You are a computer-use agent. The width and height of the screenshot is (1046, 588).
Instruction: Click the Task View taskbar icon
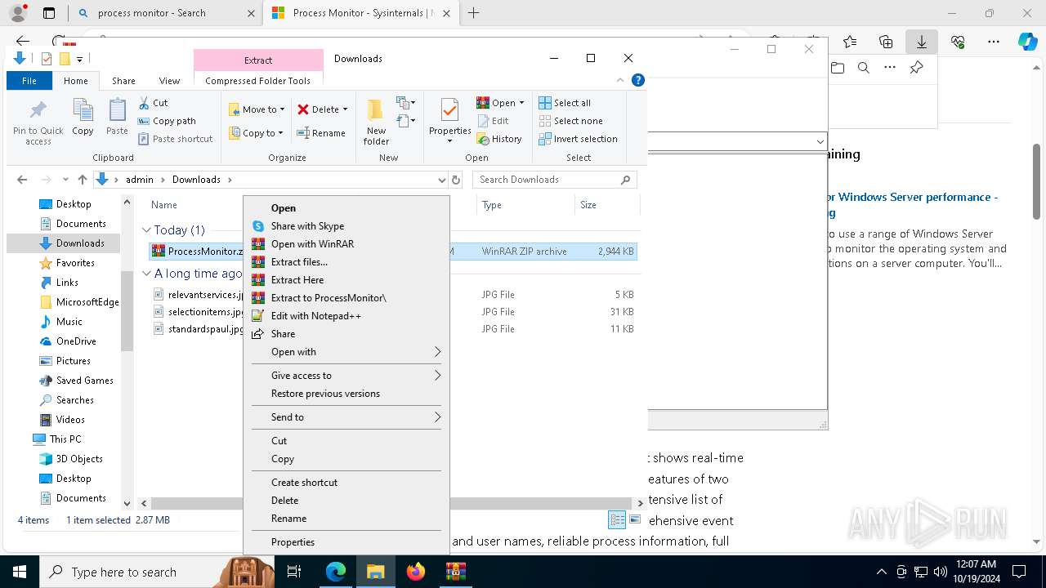click(294, 572)
